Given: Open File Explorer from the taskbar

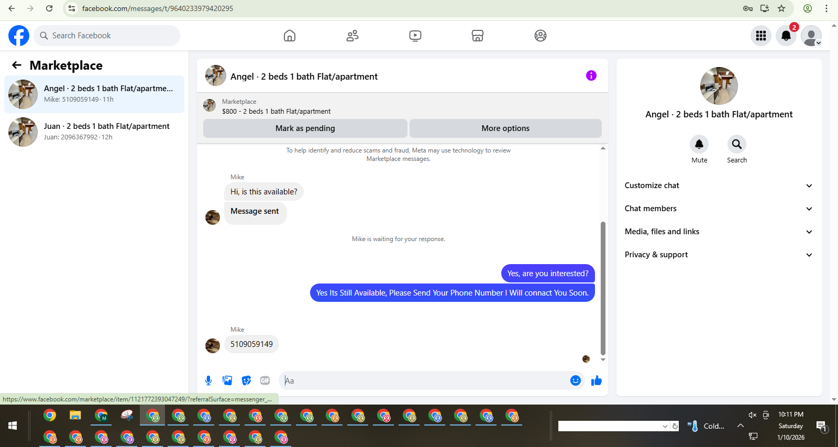Looking at the screenshot, I should point(75,416).
